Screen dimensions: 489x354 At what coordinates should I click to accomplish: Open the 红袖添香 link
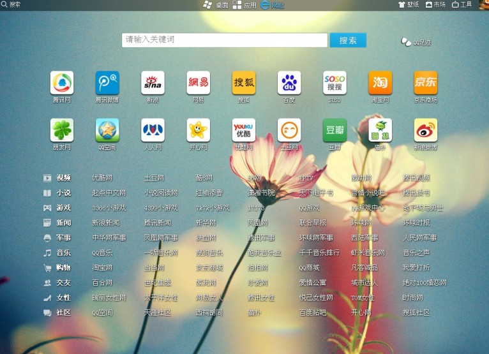[209, 193]
